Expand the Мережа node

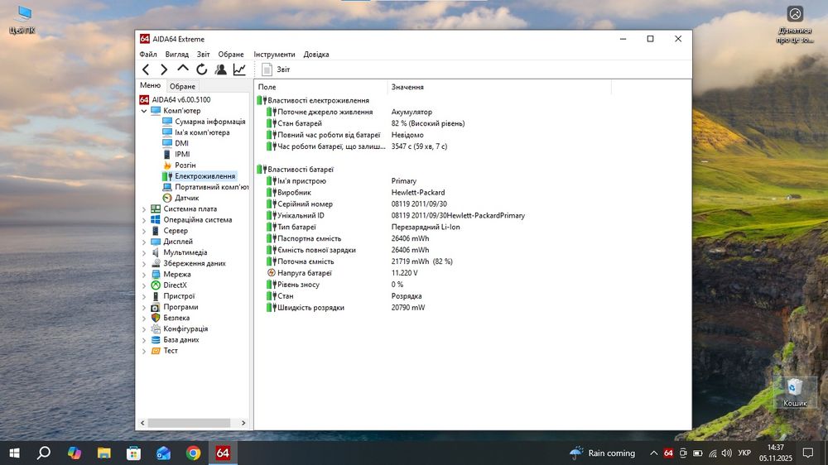[x=143, y=275]
